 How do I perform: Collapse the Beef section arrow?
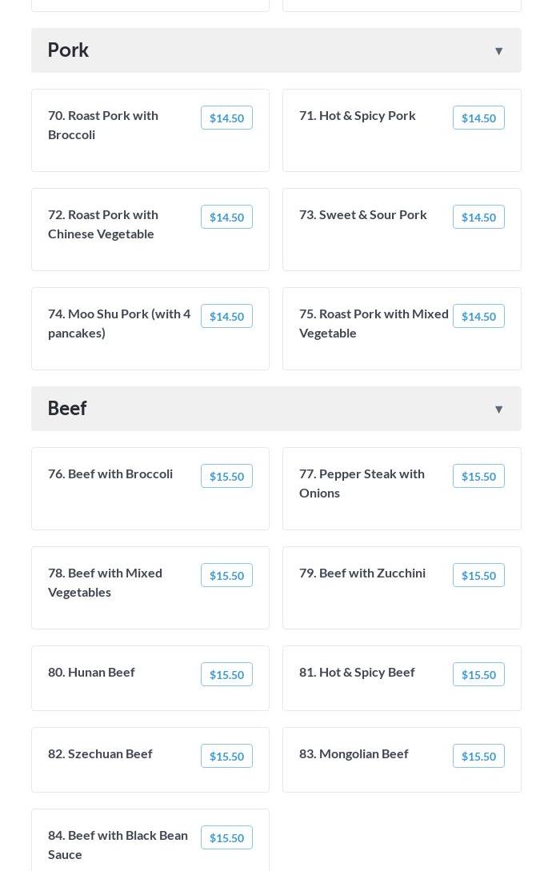click(498, 410)
